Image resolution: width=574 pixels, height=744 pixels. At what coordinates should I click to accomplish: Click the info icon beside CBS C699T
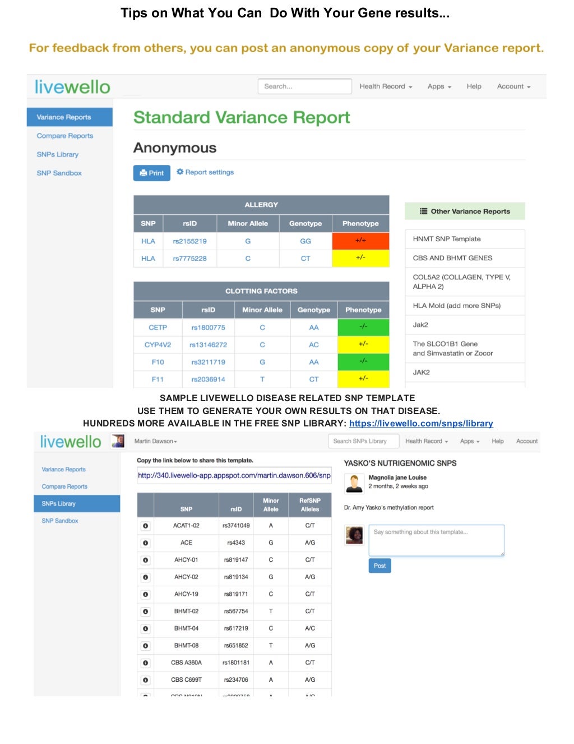click(146, 680)
